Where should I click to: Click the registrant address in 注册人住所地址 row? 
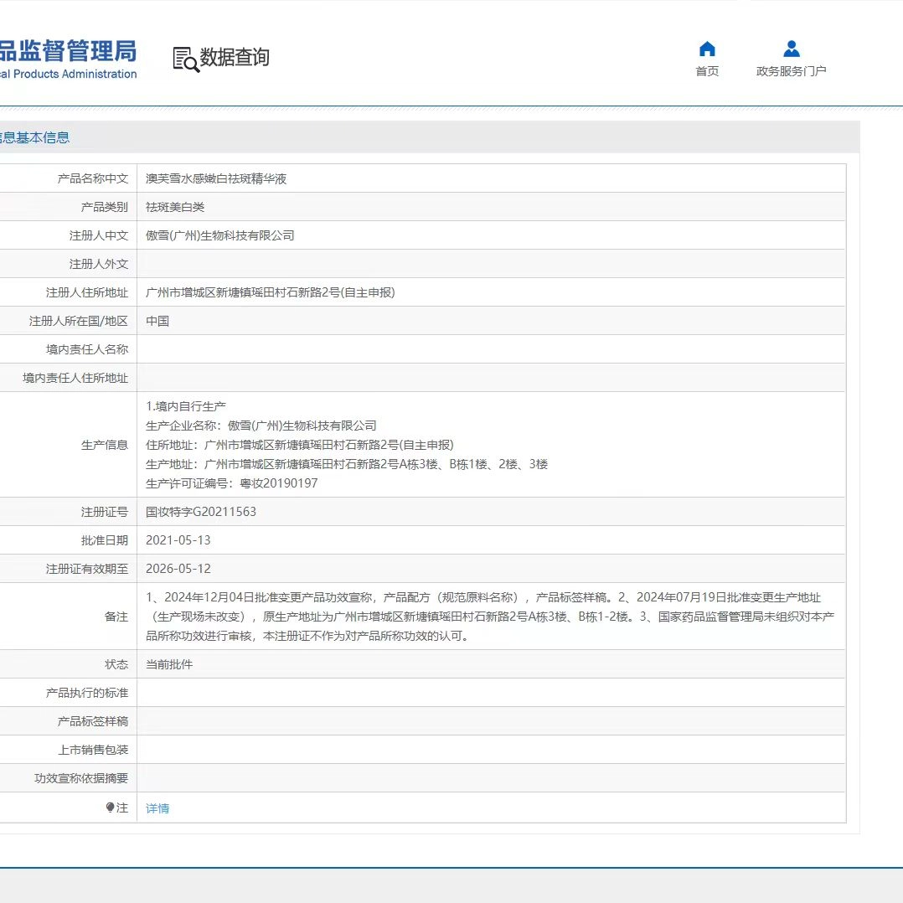(270, 292)
